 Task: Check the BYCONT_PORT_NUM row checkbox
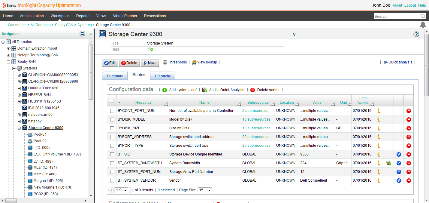[112, 111]
